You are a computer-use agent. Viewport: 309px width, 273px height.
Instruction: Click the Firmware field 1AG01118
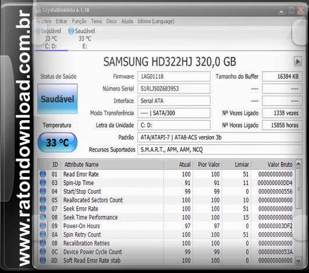[174, 76]
